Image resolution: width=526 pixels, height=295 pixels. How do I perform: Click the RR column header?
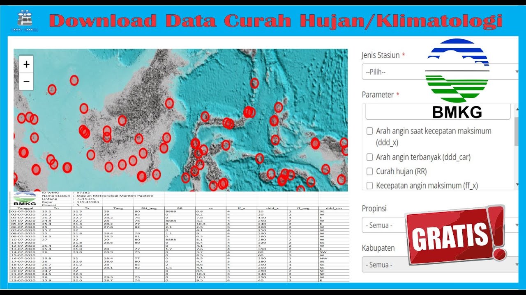click(x=180, y=208)
